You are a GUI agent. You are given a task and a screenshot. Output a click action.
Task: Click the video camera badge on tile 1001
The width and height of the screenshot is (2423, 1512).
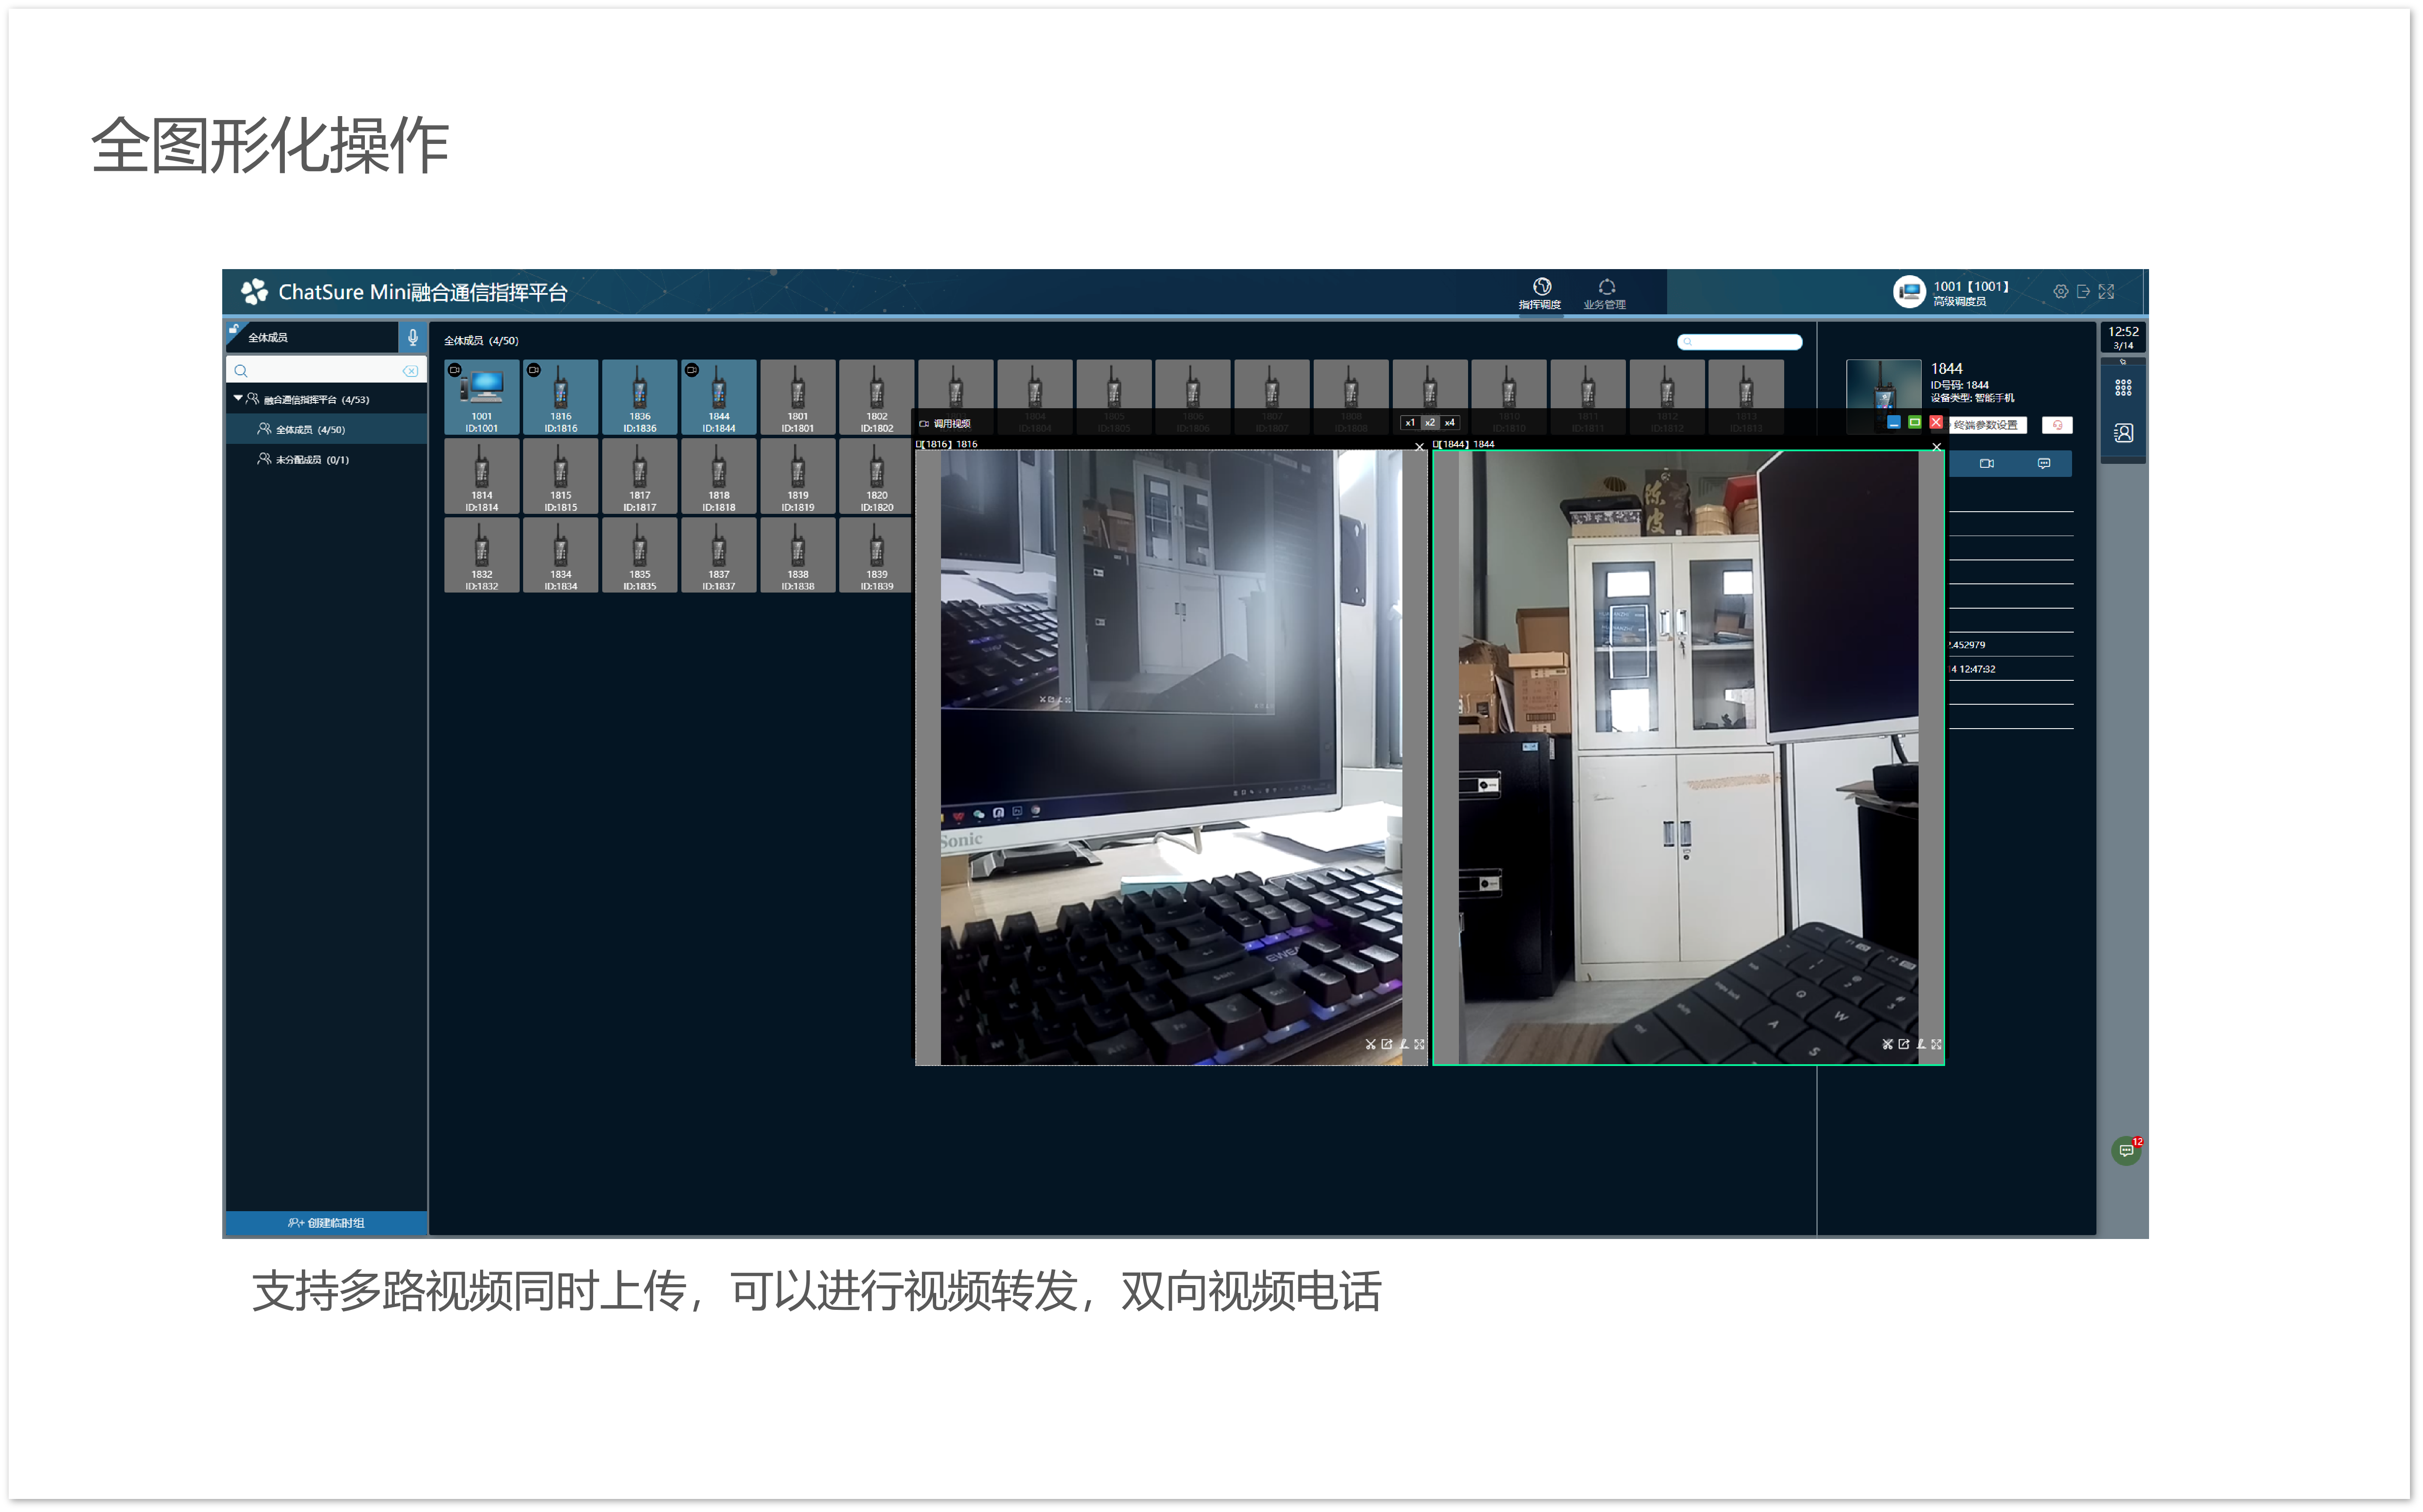coord(454,370)
